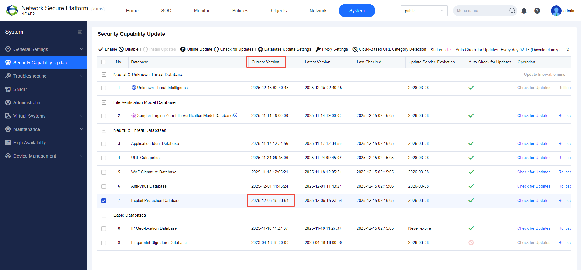Click Check for Updates for URL Categories
This screenshot has height=270, width=581.
(x=534, y=158)
